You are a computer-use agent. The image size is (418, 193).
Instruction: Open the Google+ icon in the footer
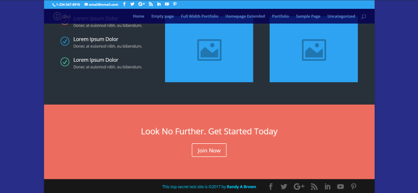pyautogui.click(x=299, y=187)
